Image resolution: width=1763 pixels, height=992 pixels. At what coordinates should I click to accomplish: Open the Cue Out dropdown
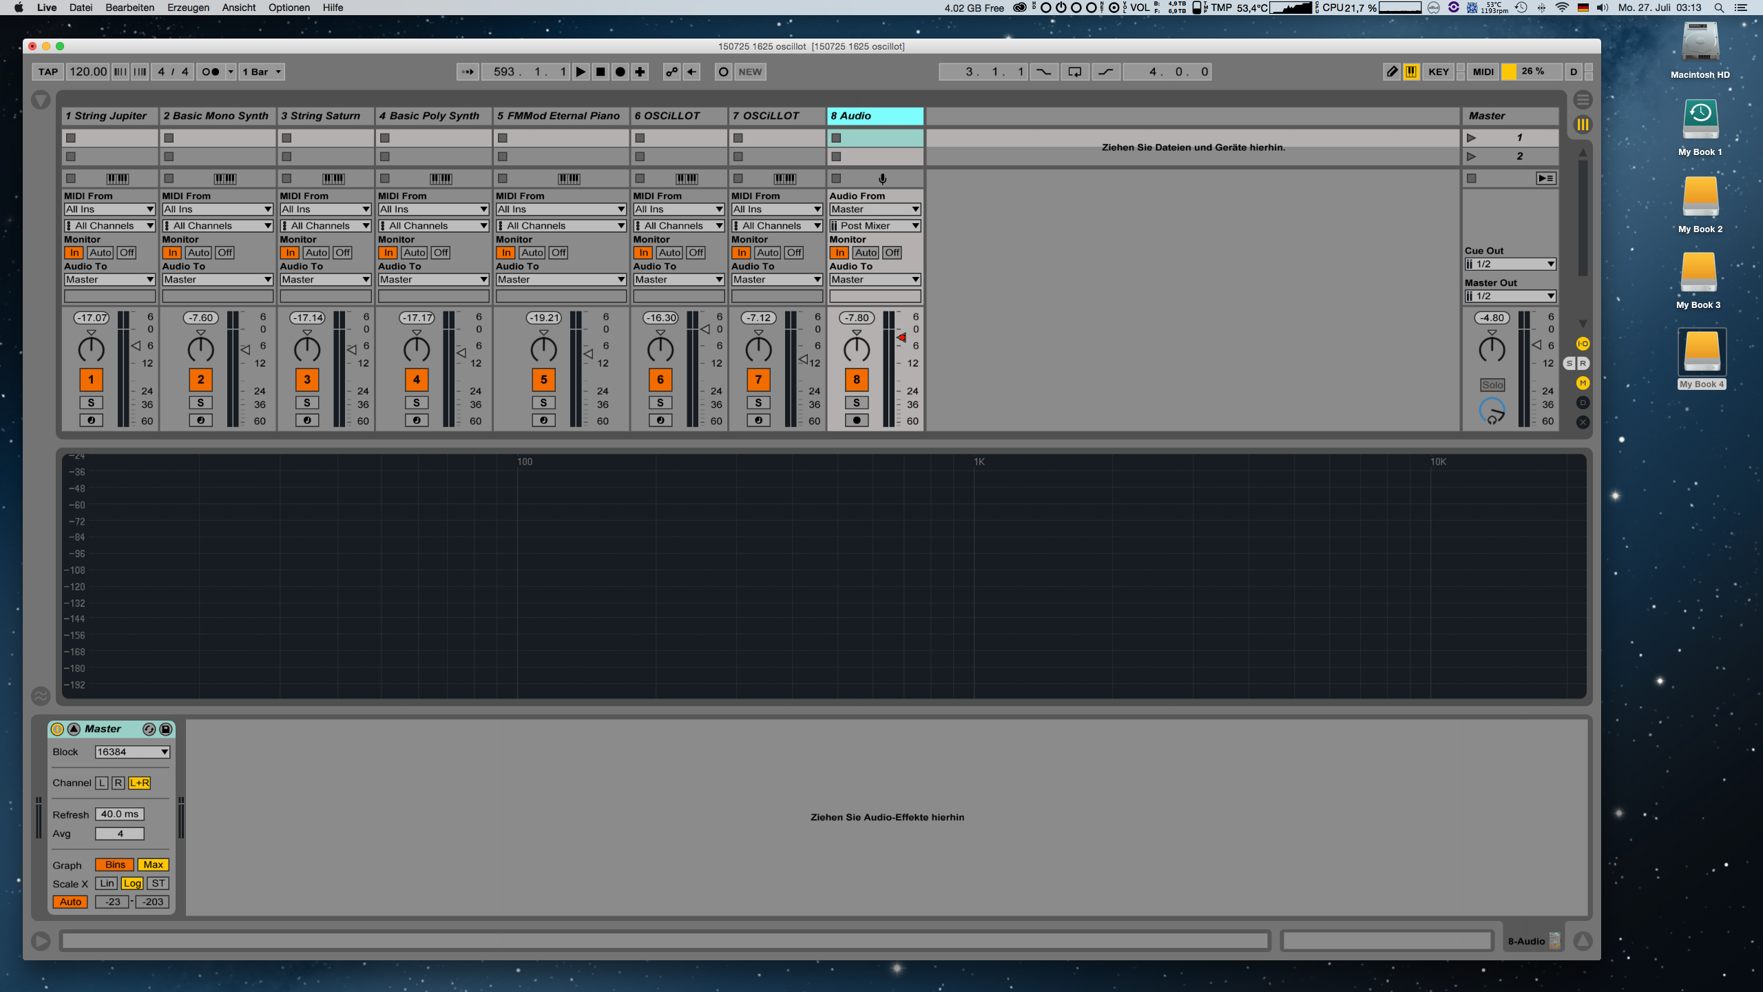(1510, 265)
